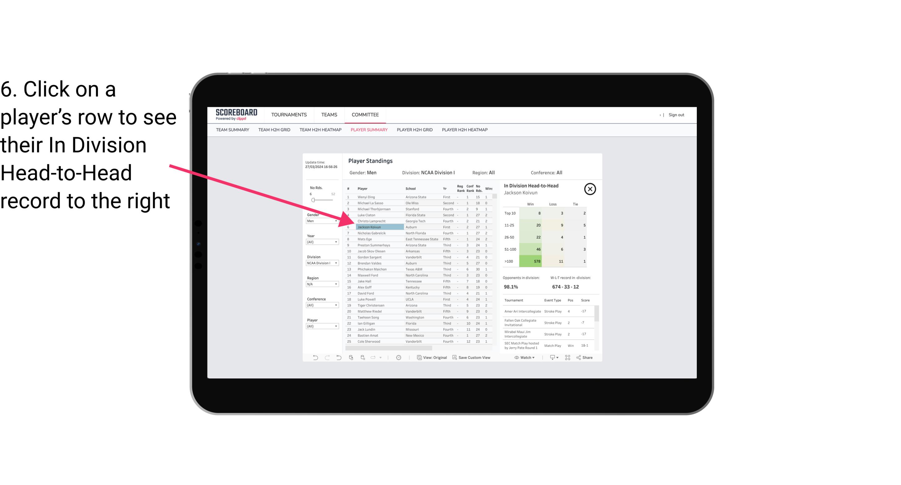Drag the No Rounds range slider
Viewport: 901px width, 485px height.
313,200
